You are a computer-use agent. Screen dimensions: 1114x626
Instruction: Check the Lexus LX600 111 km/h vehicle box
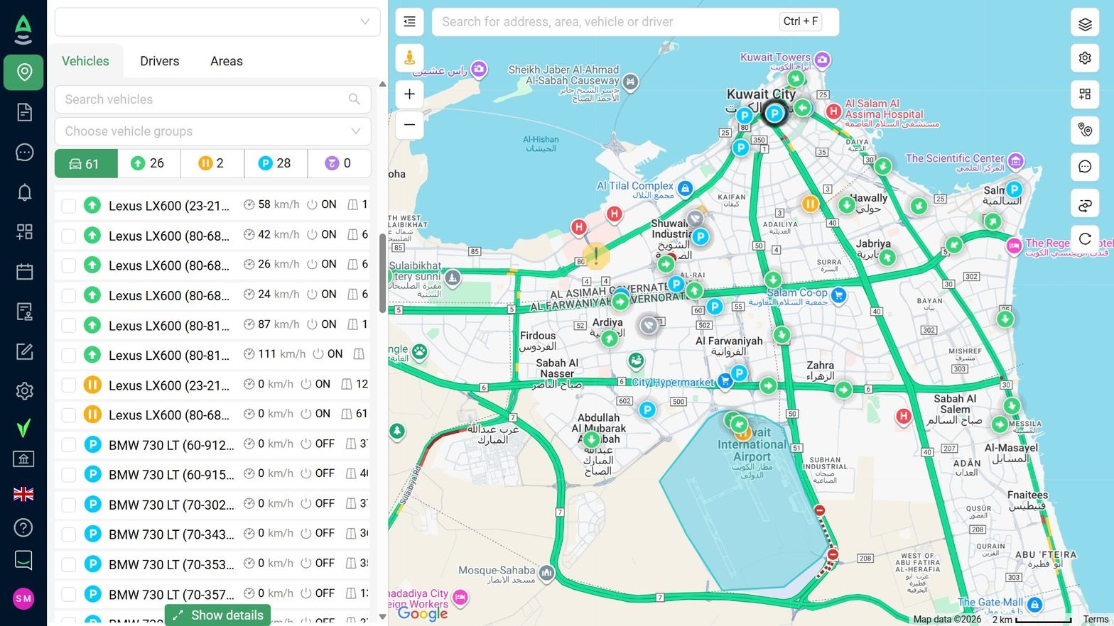pyautogui.click(x=68, y=355)
